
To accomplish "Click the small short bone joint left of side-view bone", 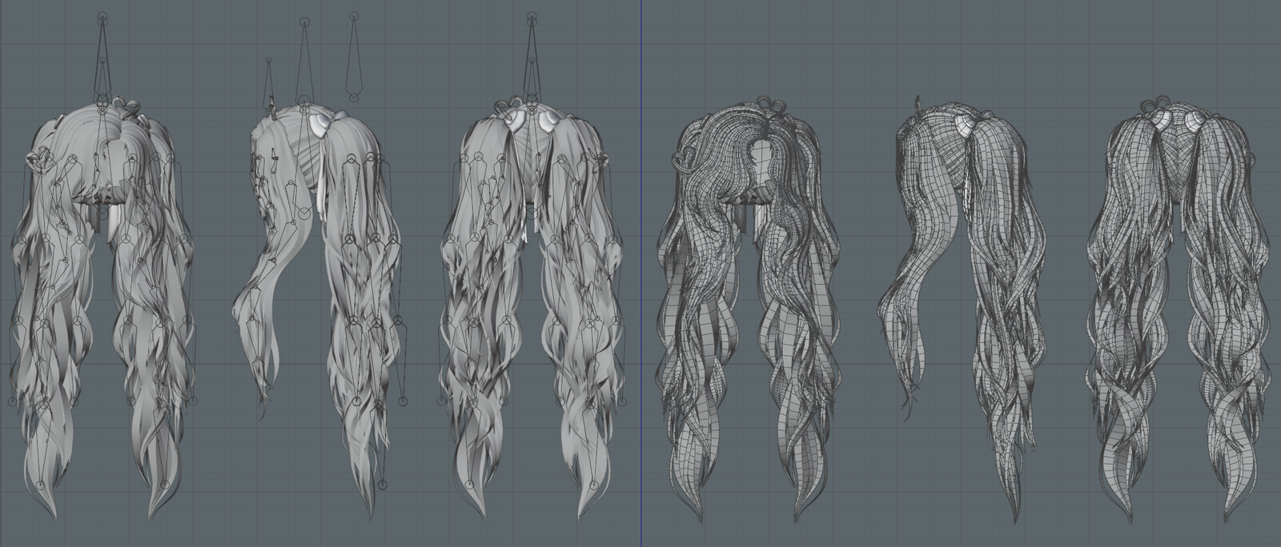I will point(268,60).
